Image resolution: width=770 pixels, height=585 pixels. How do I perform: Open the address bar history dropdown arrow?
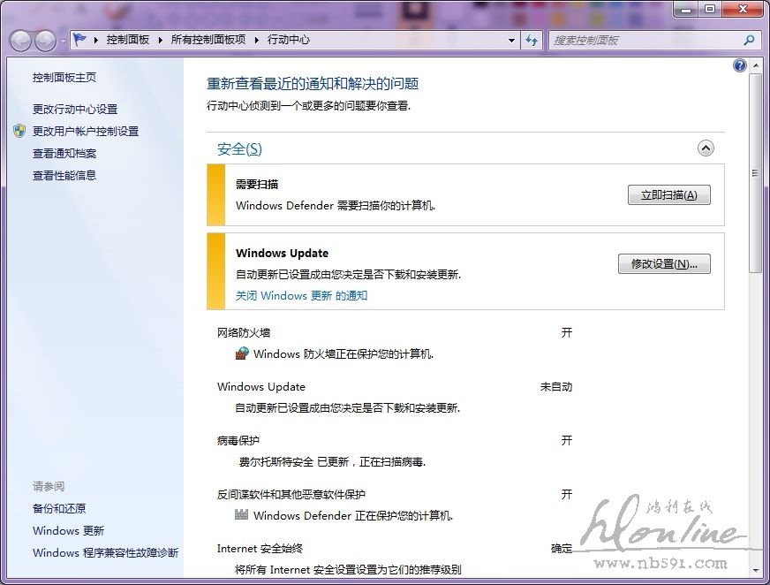click(511, 40)
